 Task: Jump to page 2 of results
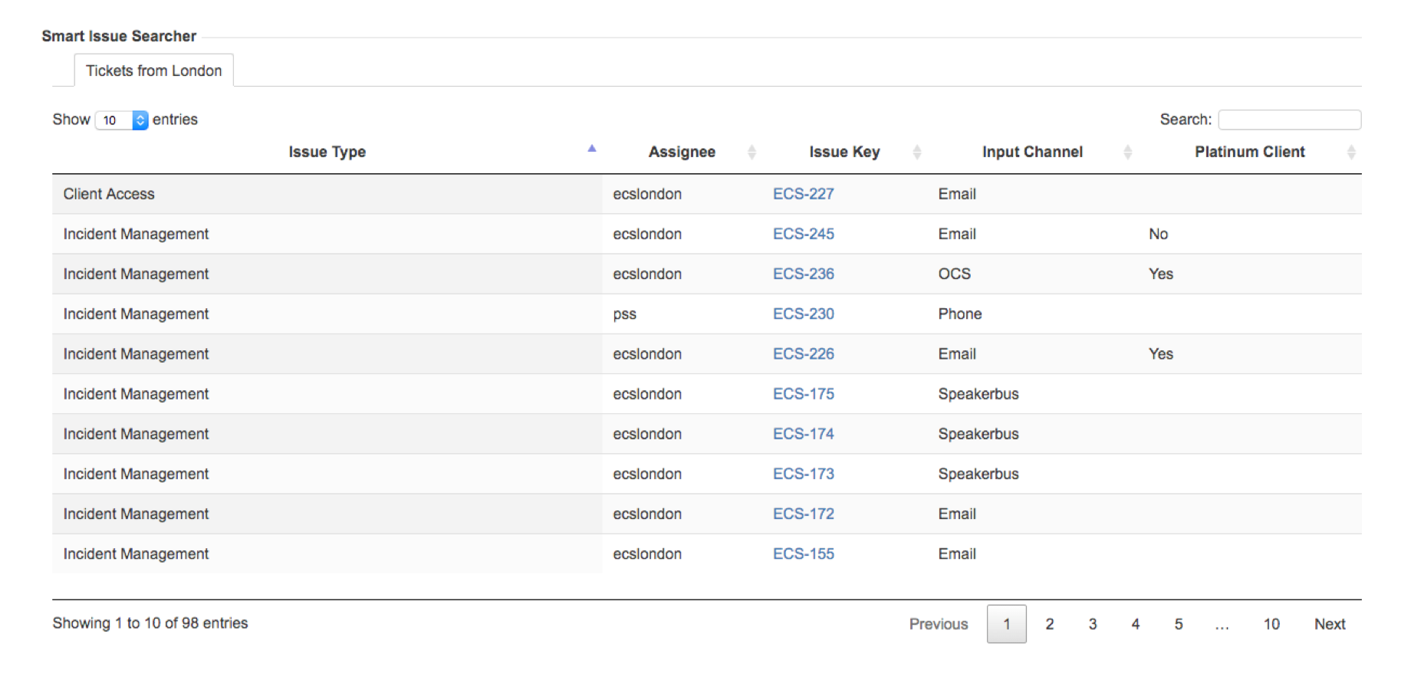pos(1049,624)
